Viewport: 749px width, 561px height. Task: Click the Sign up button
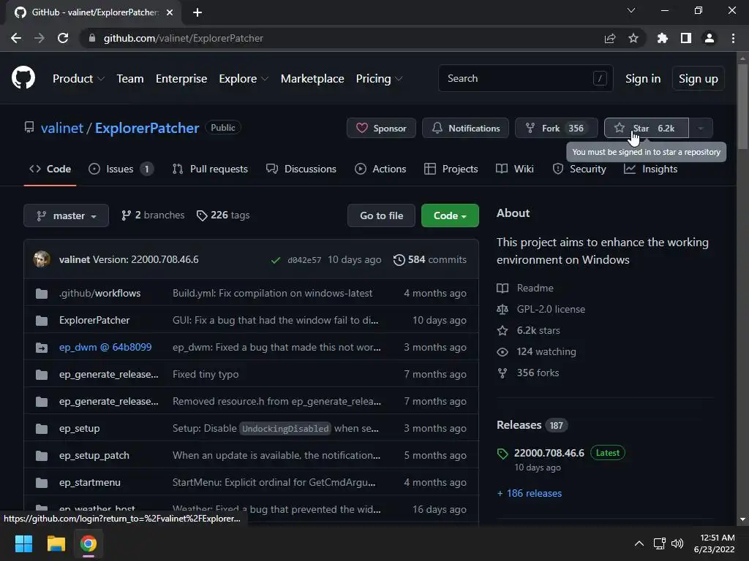(x=699, y=78)
